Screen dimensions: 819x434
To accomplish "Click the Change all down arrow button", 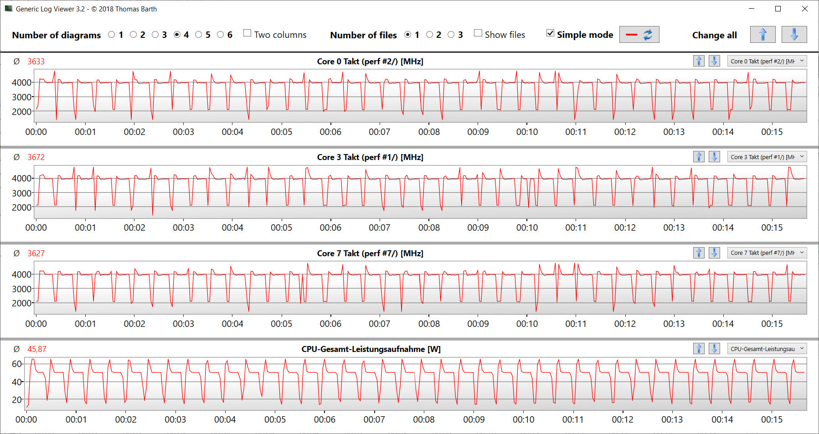I will pos(794,35).
